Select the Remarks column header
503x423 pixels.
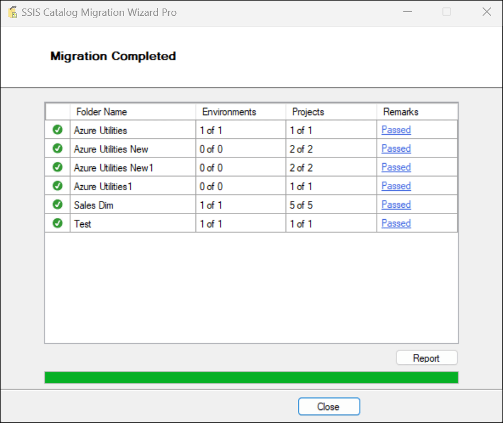click(401, 112)
